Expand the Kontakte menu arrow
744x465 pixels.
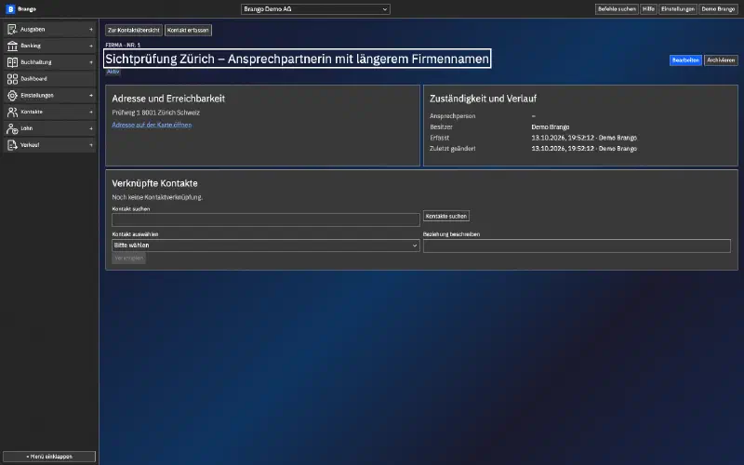(91, 112)
